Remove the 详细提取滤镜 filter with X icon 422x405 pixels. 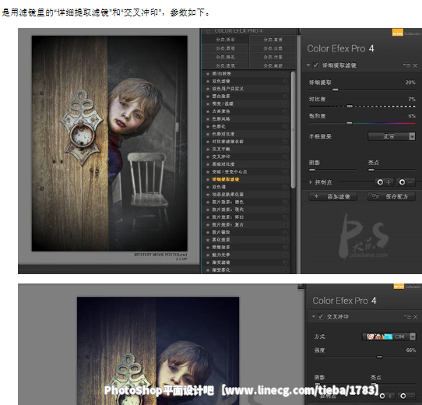coord(415,65)
